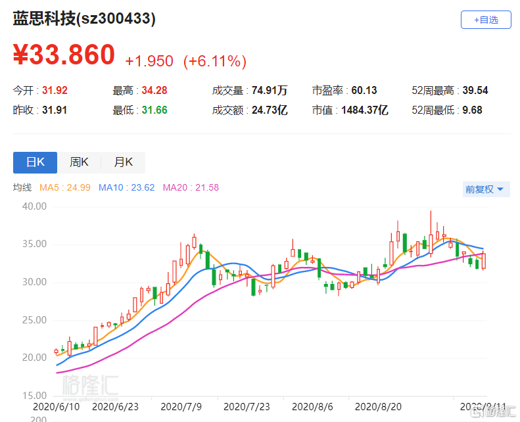Click the 25.00 price axis label
520x422 pixels.
click(x=34, y=320)
